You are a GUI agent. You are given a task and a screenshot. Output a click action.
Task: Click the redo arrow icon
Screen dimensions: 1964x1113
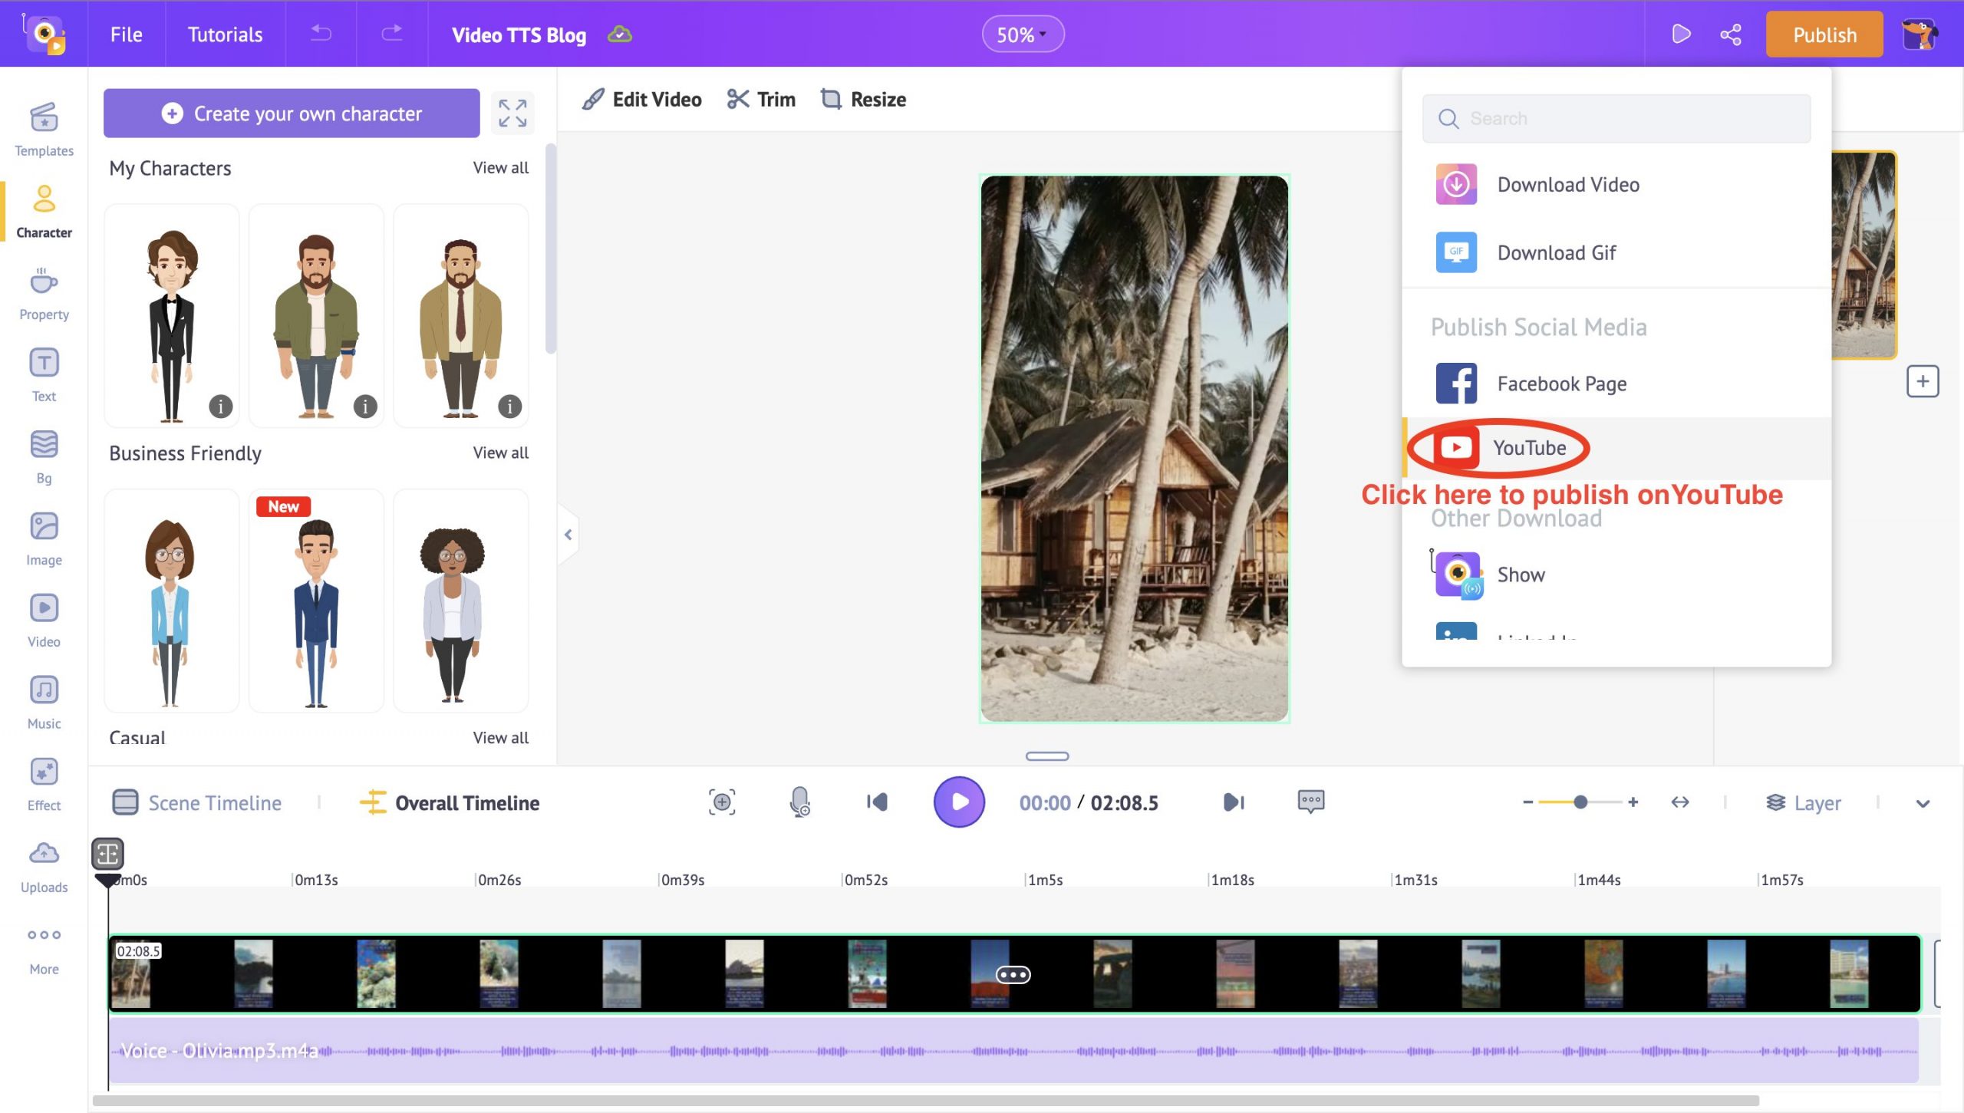[392, 33]
